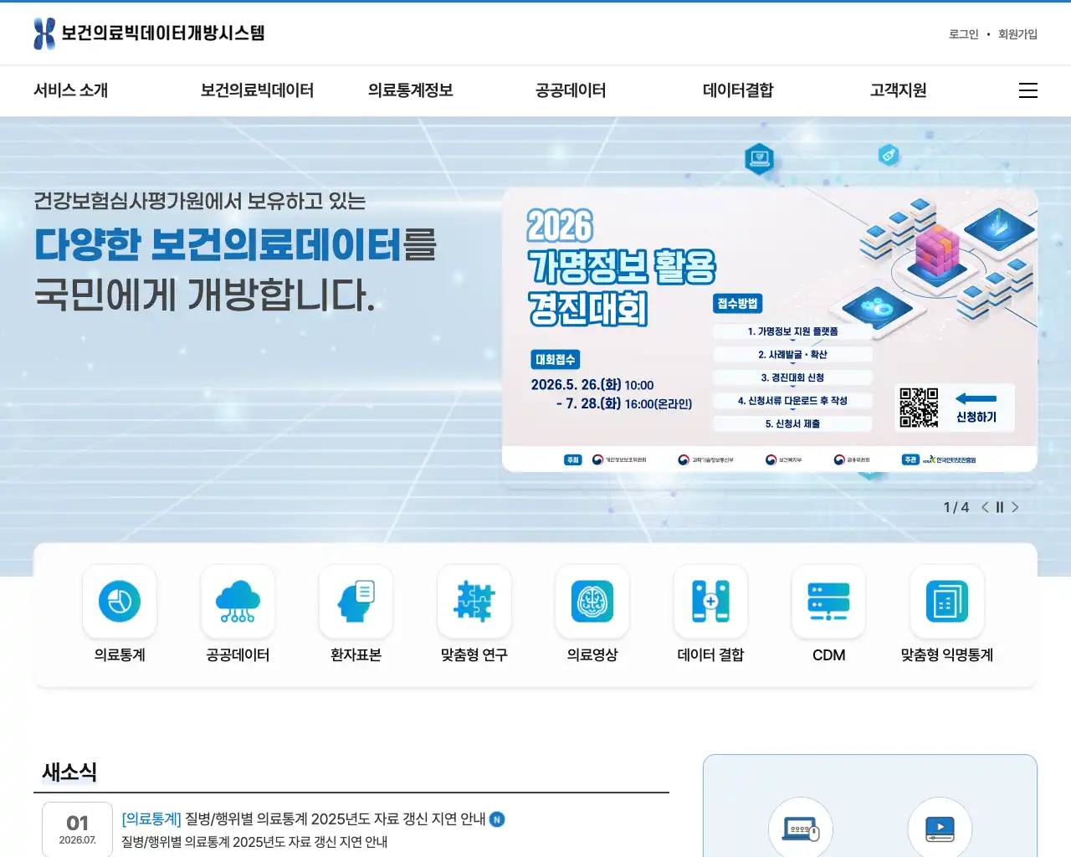This screenshot has height=857, width=1071.
Task: Open 서비스 소개 menu
Action: (x=70, y=90)
